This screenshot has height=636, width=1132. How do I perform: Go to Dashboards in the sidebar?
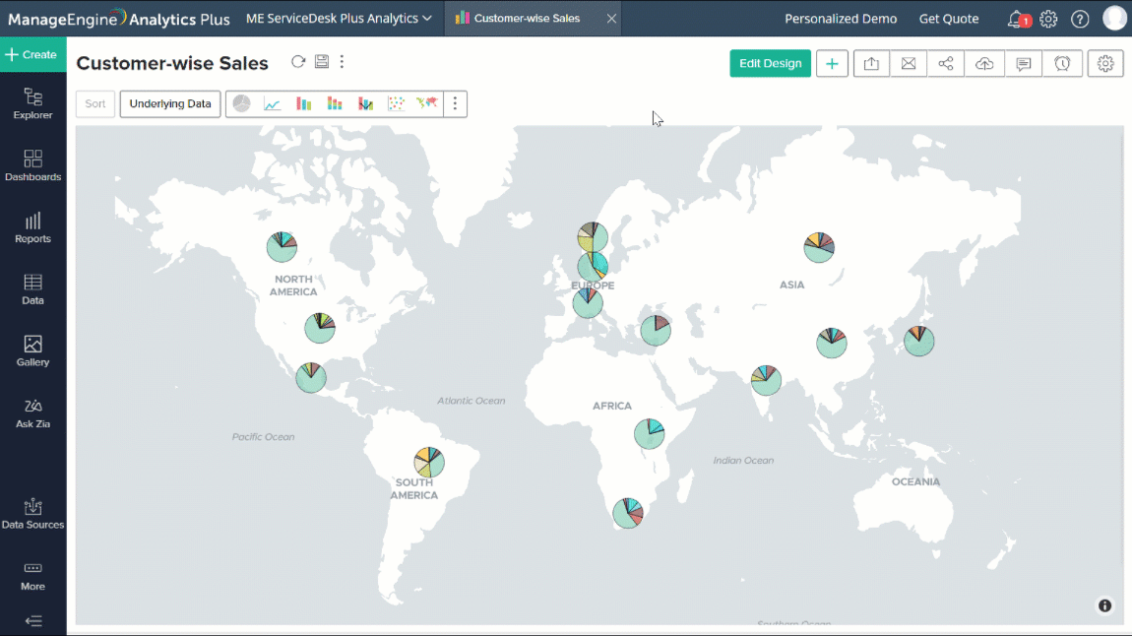(32, 165)
